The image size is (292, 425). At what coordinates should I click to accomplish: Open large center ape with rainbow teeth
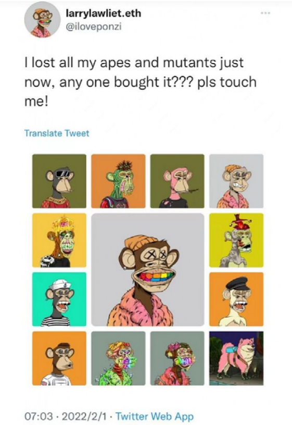(148, 270)
